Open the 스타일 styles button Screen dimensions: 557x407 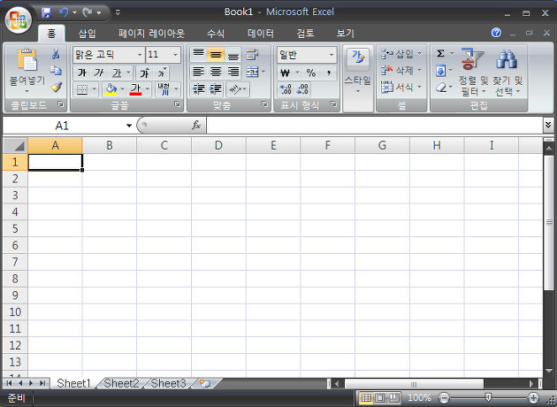(x=358, y=73)
